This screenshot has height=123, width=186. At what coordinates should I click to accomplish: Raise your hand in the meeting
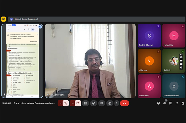(x=110, y=103)
